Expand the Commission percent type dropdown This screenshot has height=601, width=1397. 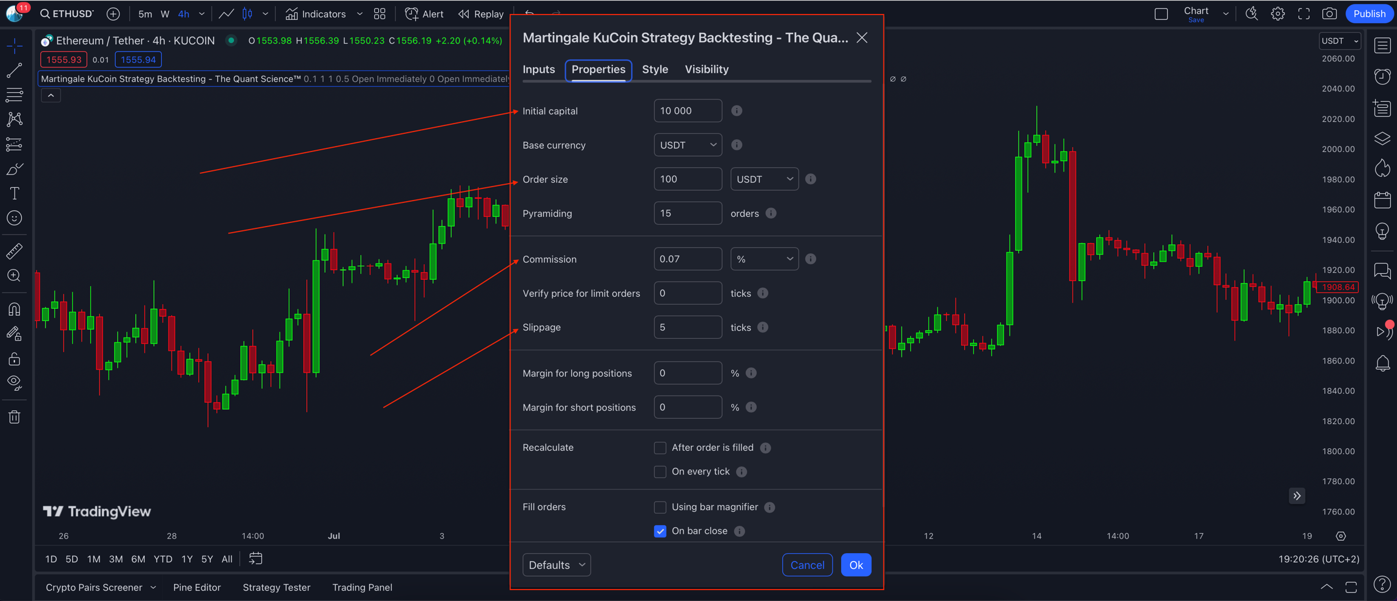tap(764, 259)
